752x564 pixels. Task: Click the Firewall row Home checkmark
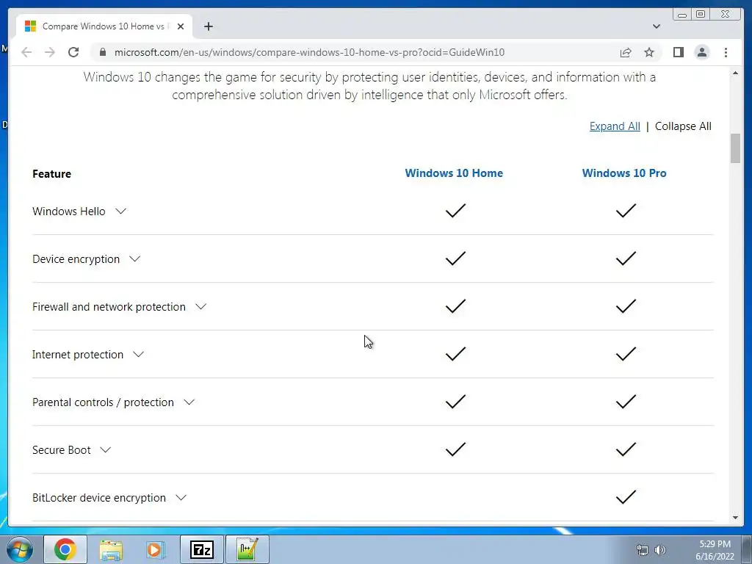(455, 306)
